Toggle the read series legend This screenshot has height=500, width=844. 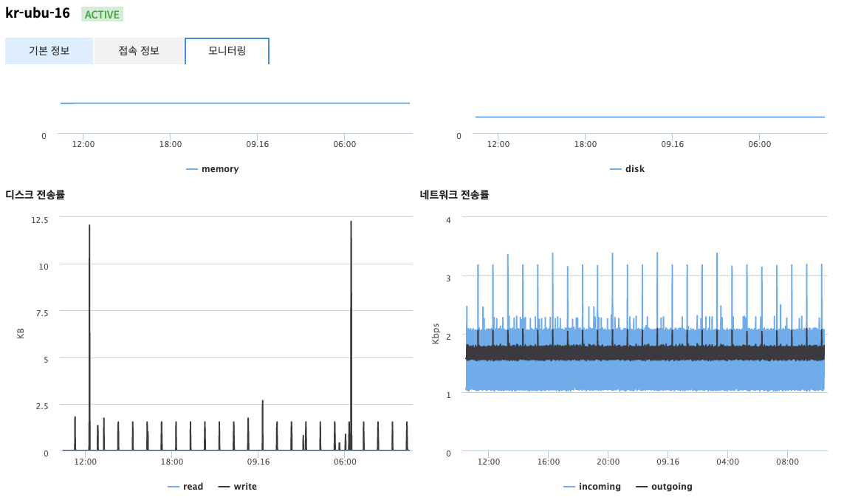click(185, 487)
